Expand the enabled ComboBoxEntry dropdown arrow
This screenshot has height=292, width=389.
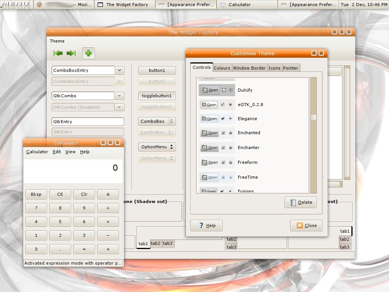pyautogui.click(x=119, y=70)
